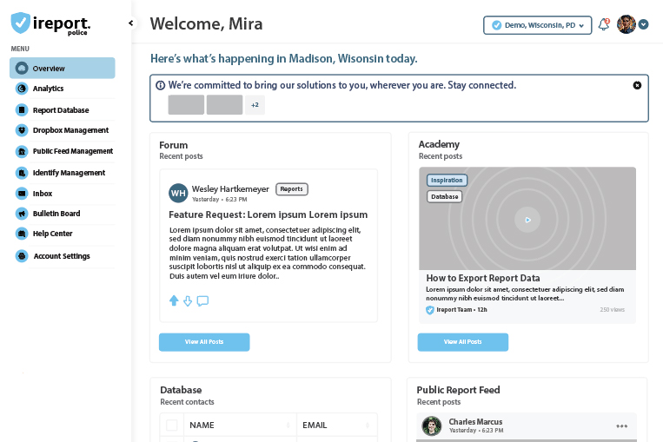Open comments on the forum post

pyautogui.click(x=202, y=301)
